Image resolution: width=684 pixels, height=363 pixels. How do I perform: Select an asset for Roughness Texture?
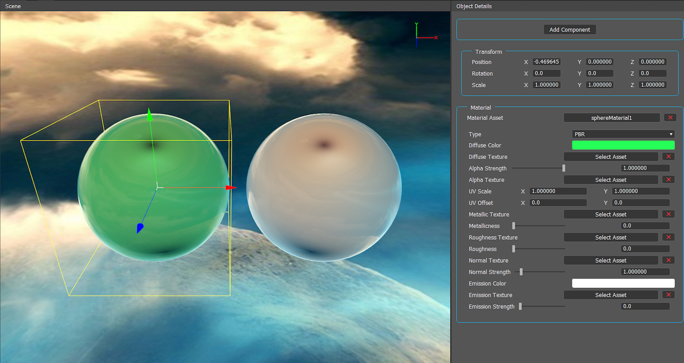611,237
